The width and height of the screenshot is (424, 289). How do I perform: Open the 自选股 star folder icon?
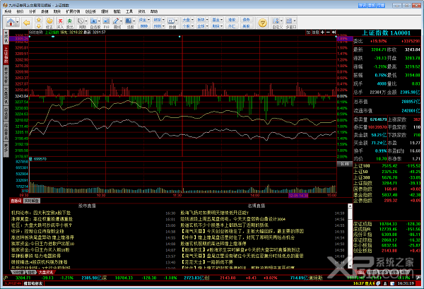93,21
